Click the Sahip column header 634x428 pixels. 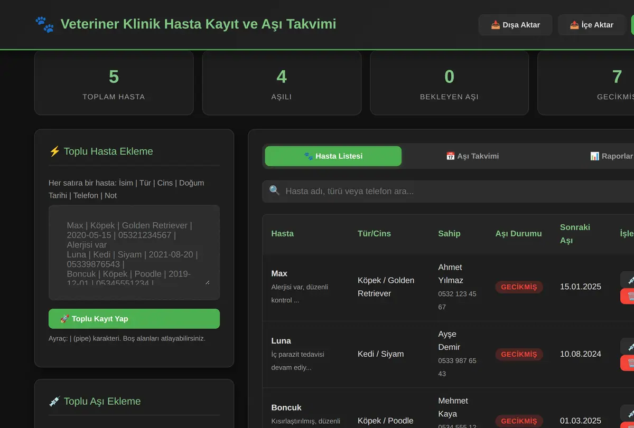pyautogui.click(x=449, y=233)
